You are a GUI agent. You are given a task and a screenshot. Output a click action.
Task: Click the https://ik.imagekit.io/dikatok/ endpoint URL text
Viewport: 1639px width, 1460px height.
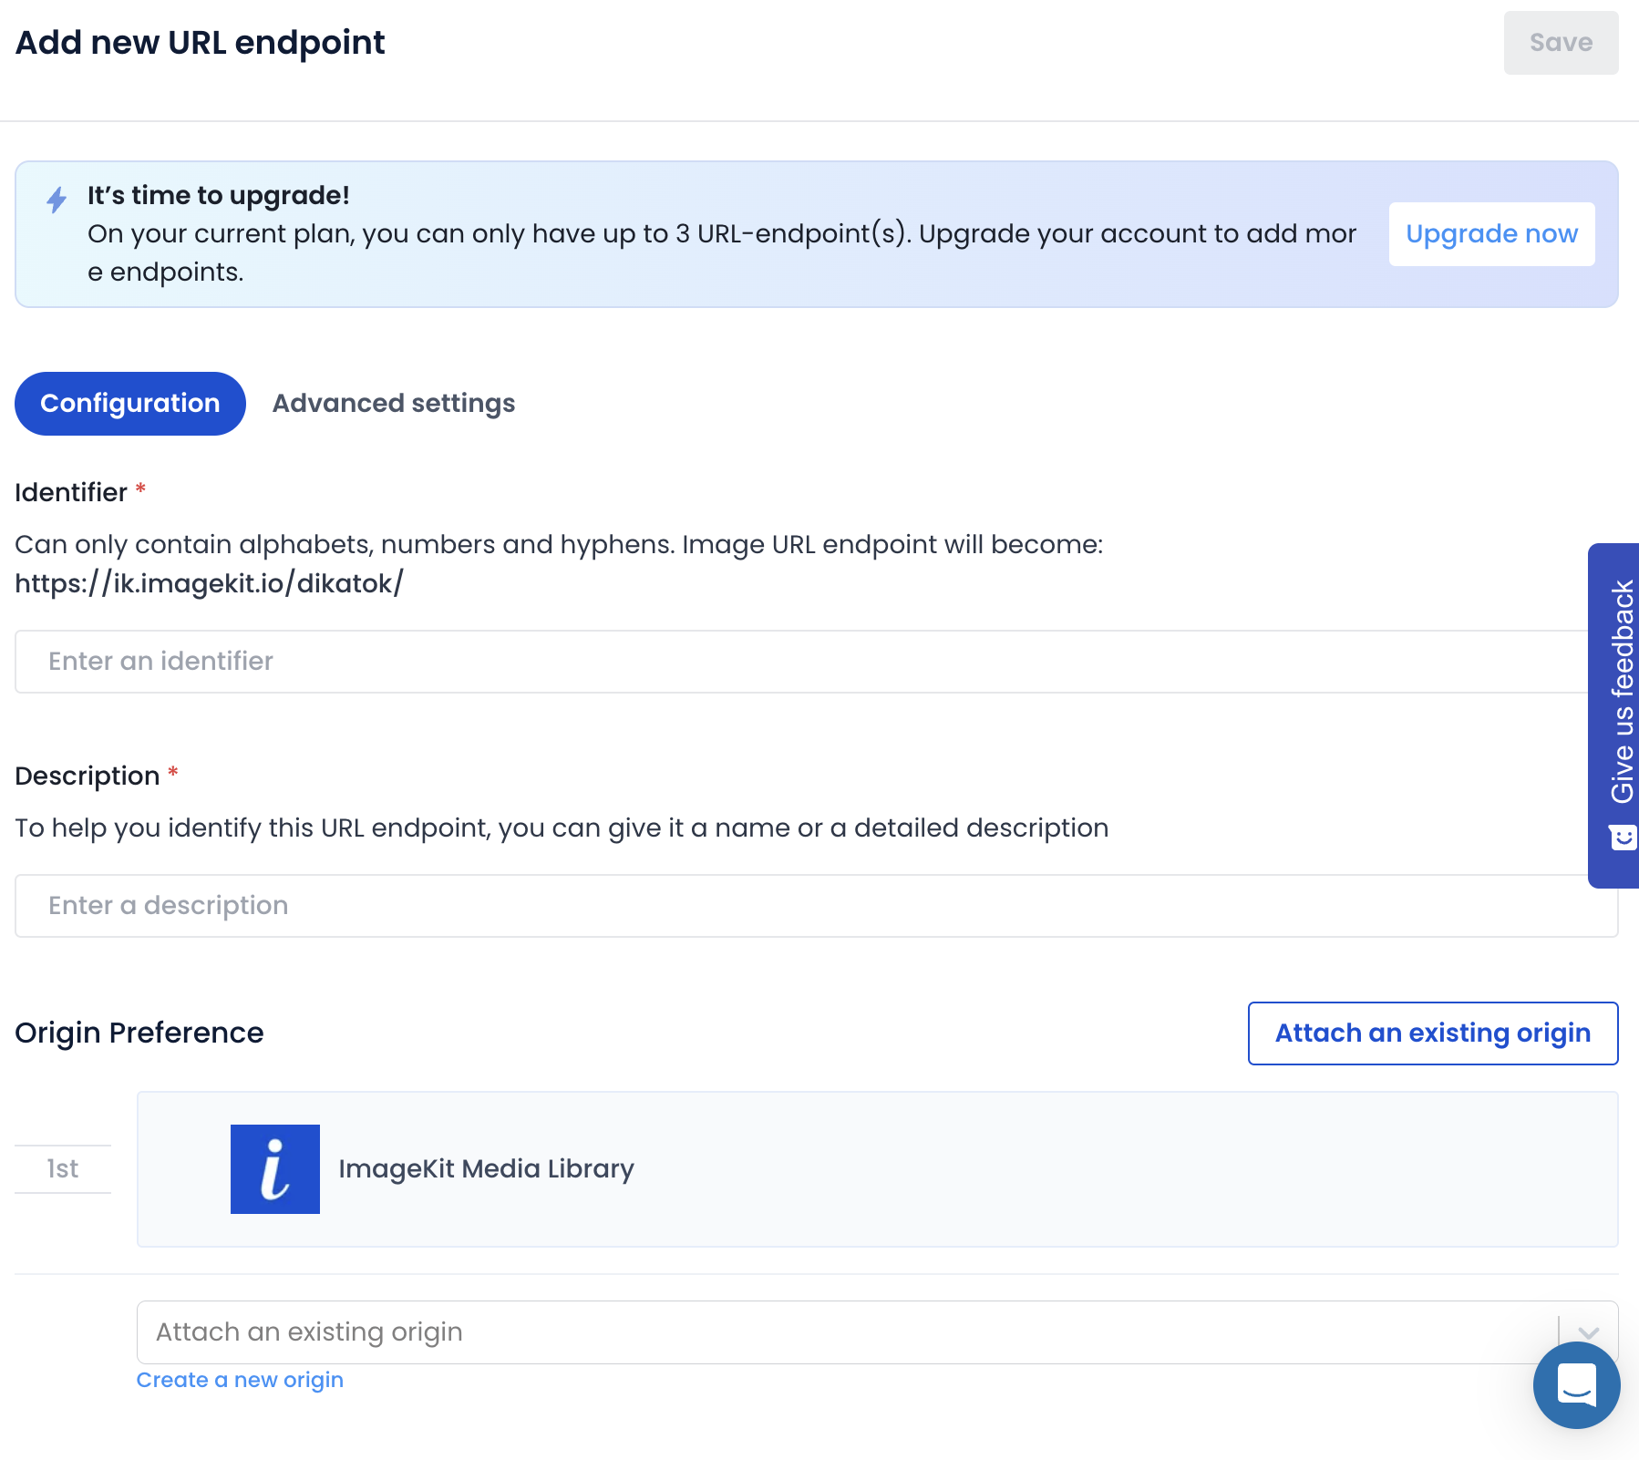[x=209, y=583]
